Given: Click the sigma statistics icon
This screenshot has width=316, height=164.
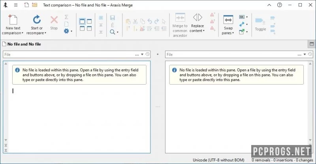Looking at the screenshot, I should pos(66,17).
